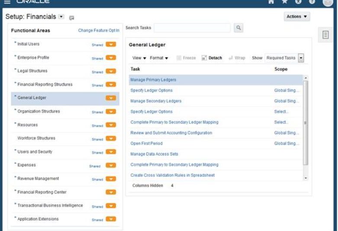
Task: Click the Search Tasks input field
Action: (x=192, y=28)
